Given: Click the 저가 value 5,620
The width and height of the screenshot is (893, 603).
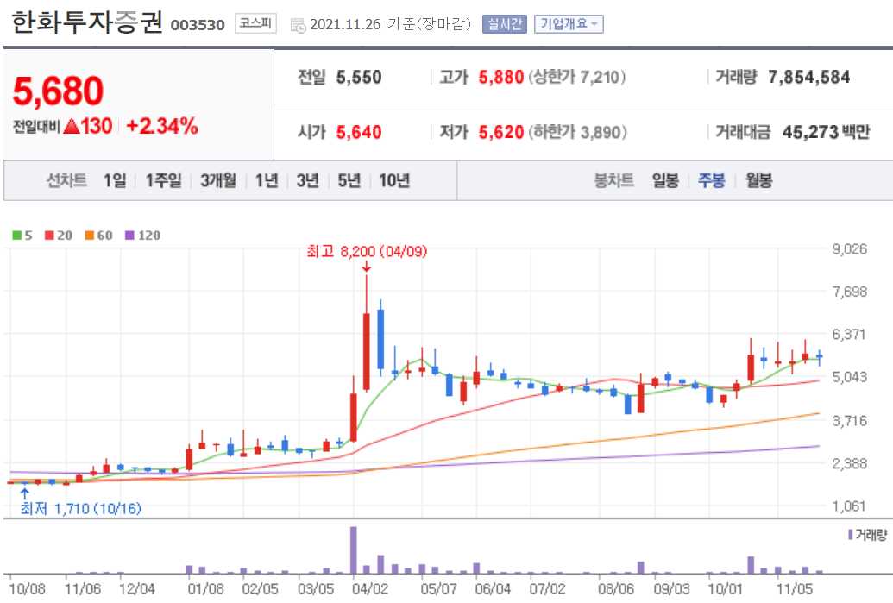Looking at the screenshot, I should click(501, 132).
